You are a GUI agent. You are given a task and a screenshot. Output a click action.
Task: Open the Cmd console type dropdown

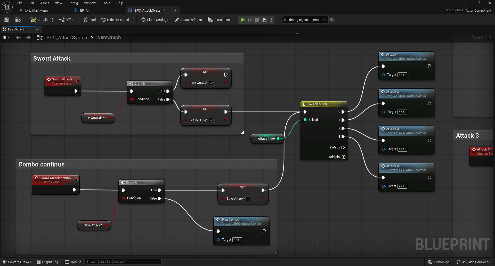73,262
